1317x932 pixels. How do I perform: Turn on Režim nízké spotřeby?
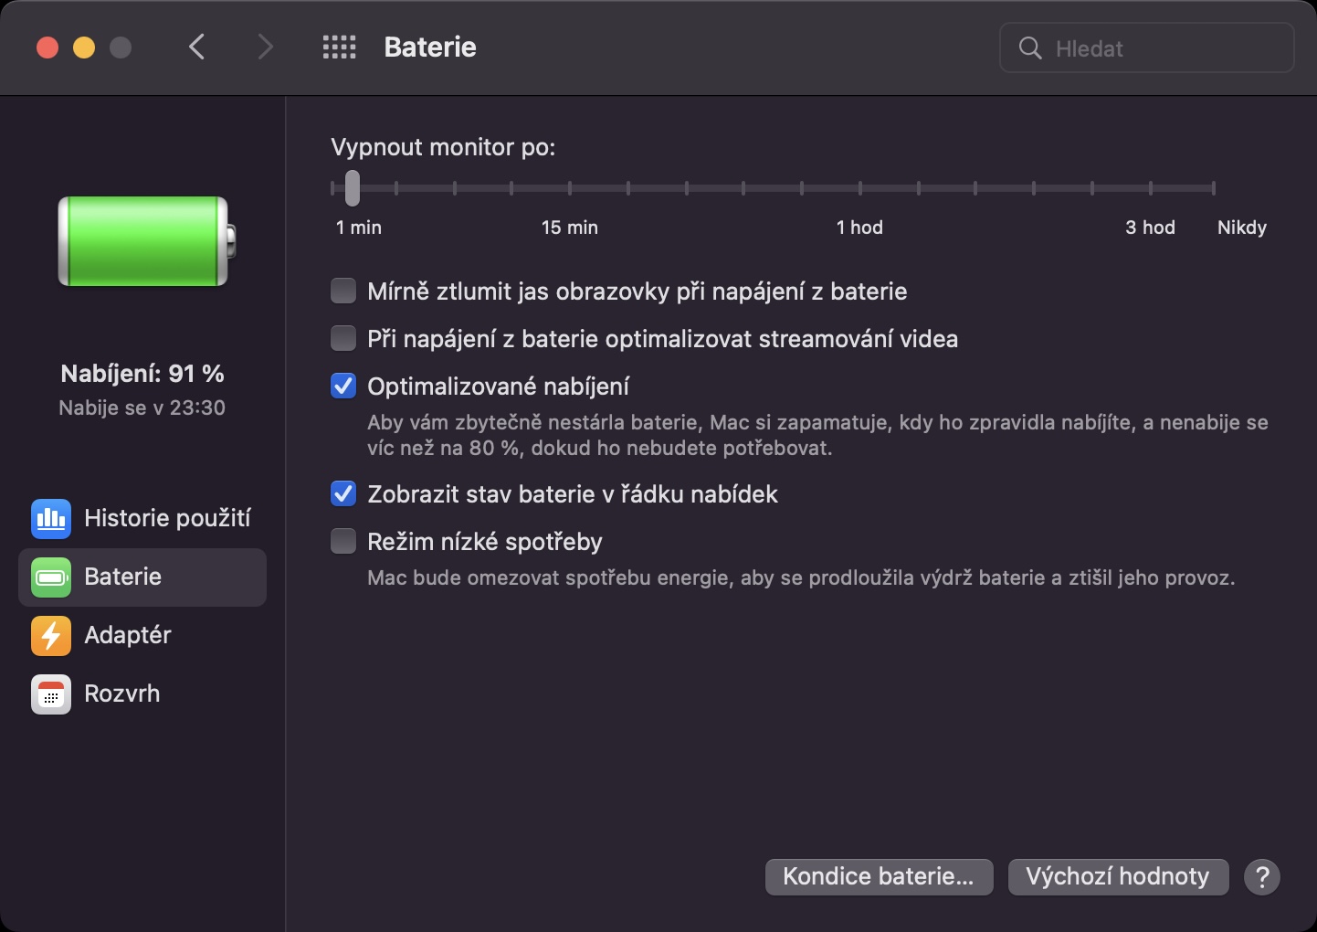(x=343, y=542)
